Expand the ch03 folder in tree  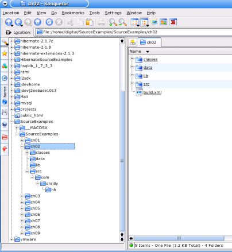coord(22,196)
